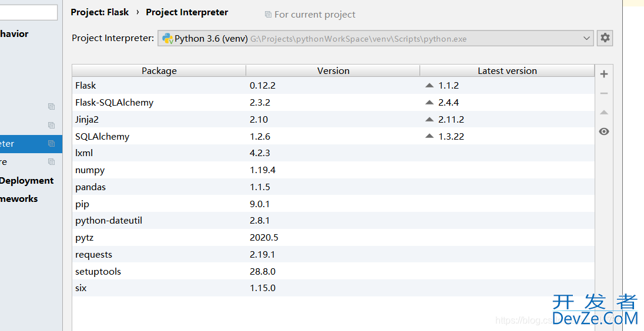Select the pandas package row
The height and width of the screenshot is (331, 644).
[333, 187]
